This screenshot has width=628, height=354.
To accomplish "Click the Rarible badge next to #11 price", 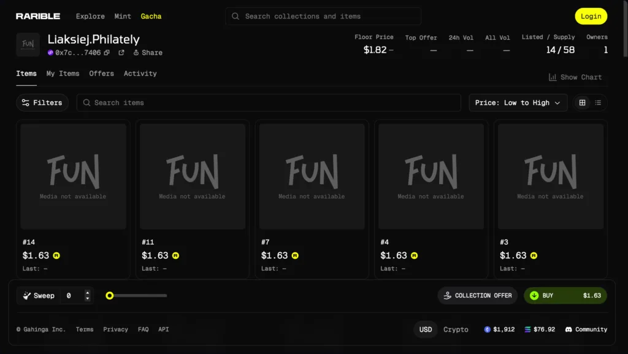I will tap(176, 255).
